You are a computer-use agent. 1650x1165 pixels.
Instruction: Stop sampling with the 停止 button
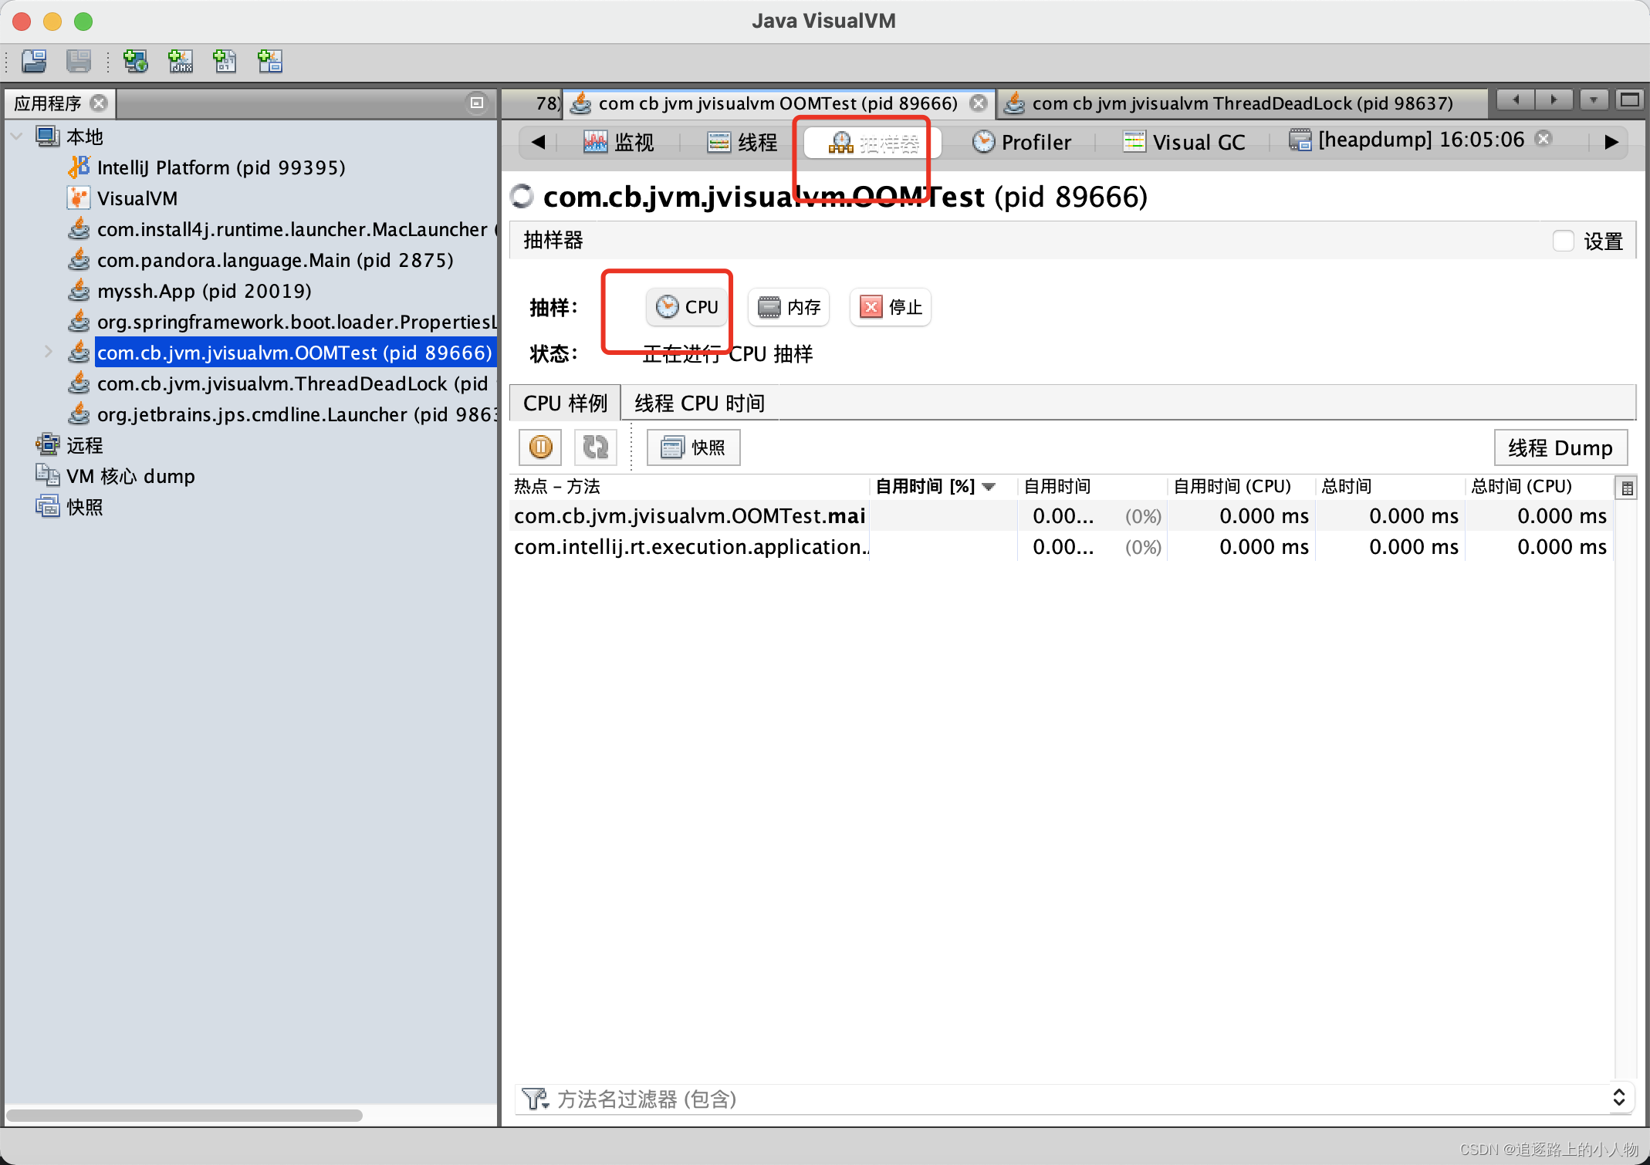point(891,307)
